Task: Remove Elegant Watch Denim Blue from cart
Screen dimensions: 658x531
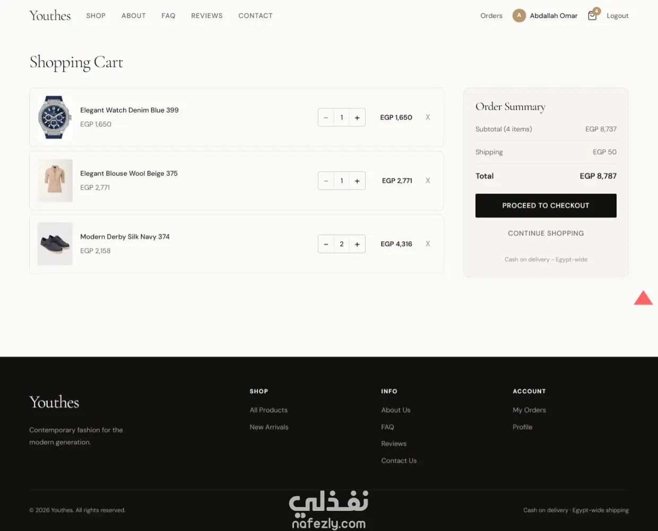Action: click(x=428, y=117)
